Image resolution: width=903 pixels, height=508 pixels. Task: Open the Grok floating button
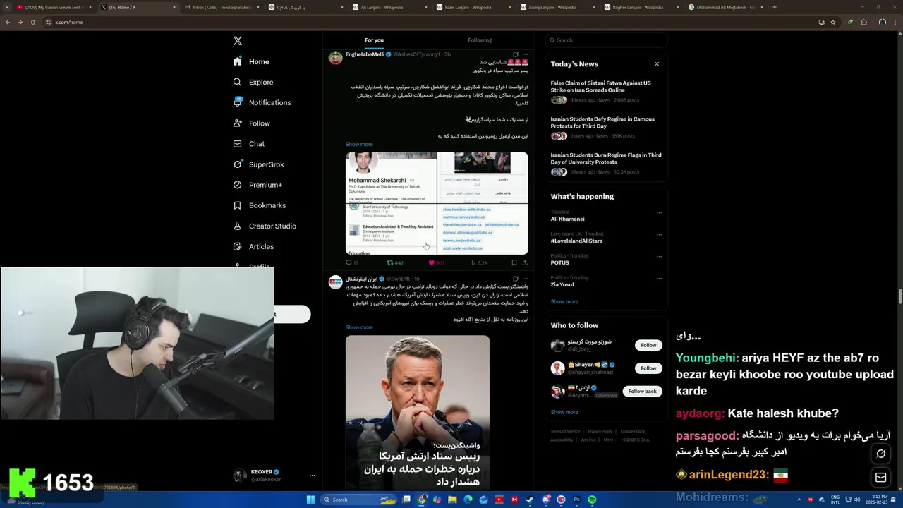click(880, 454)
